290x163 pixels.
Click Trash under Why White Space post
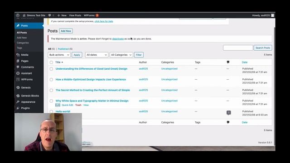point(78,105)
